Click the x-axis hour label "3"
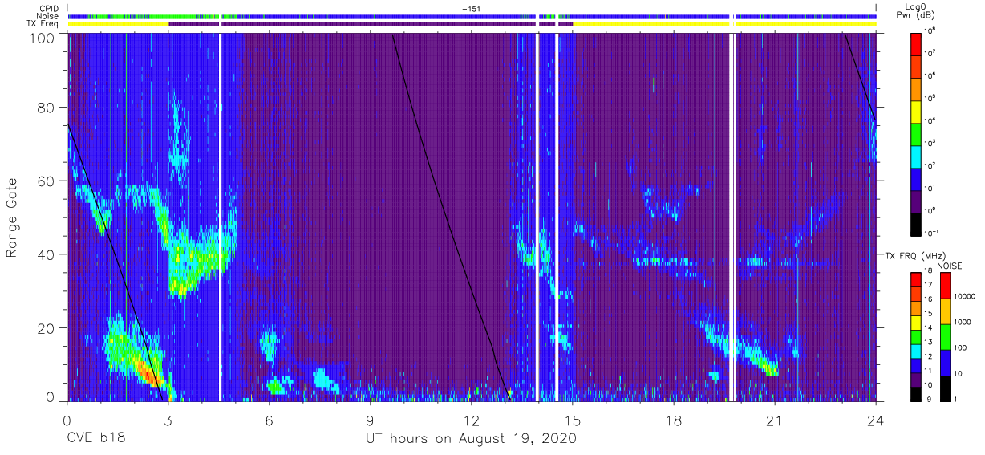Image resolution: width=985 pixels, height=455 pixels. coord(168,419)
